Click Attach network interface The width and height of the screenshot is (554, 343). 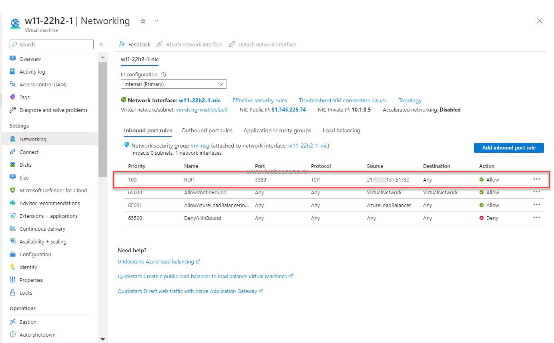pos(190,44)
